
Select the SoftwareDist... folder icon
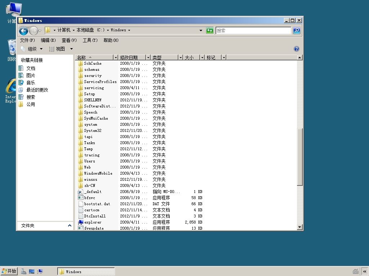click(80, 106)
